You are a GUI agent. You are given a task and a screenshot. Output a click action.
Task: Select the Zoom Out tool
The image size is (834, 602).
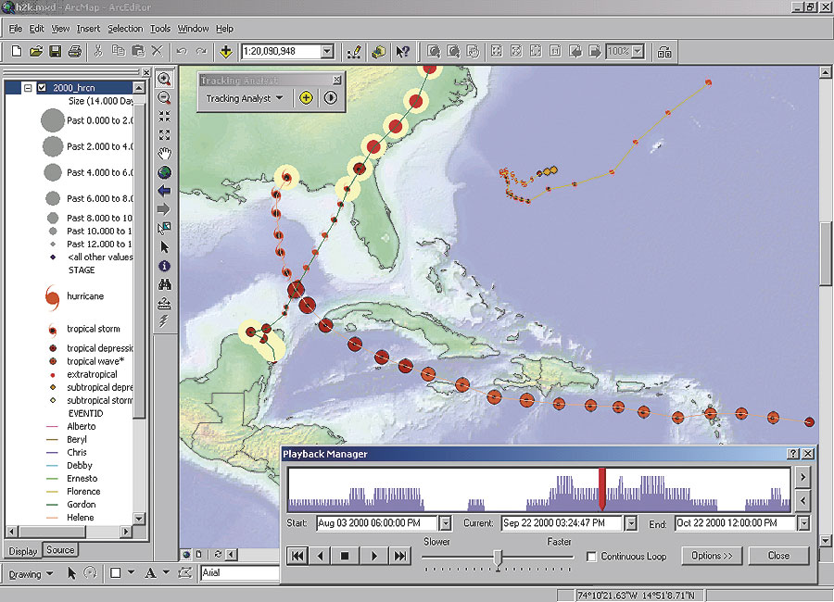164,98
